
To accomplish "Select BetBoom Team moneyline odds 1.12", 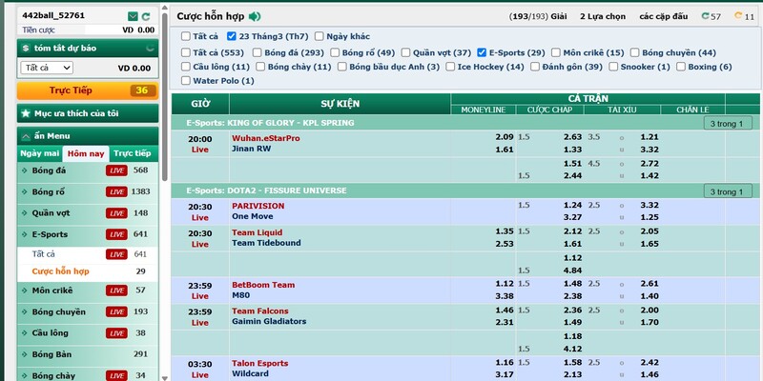I will 505,284.
